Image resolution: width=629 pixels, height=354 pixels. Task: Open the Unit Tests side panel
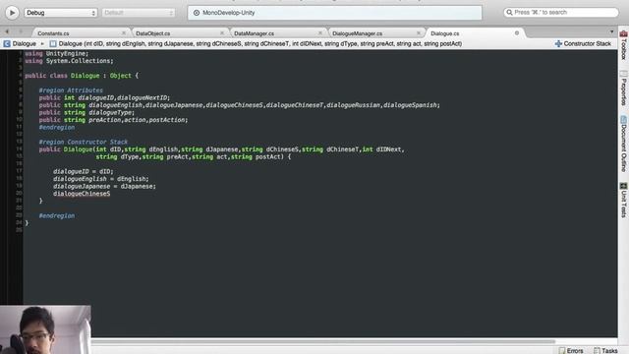[623, 200]
